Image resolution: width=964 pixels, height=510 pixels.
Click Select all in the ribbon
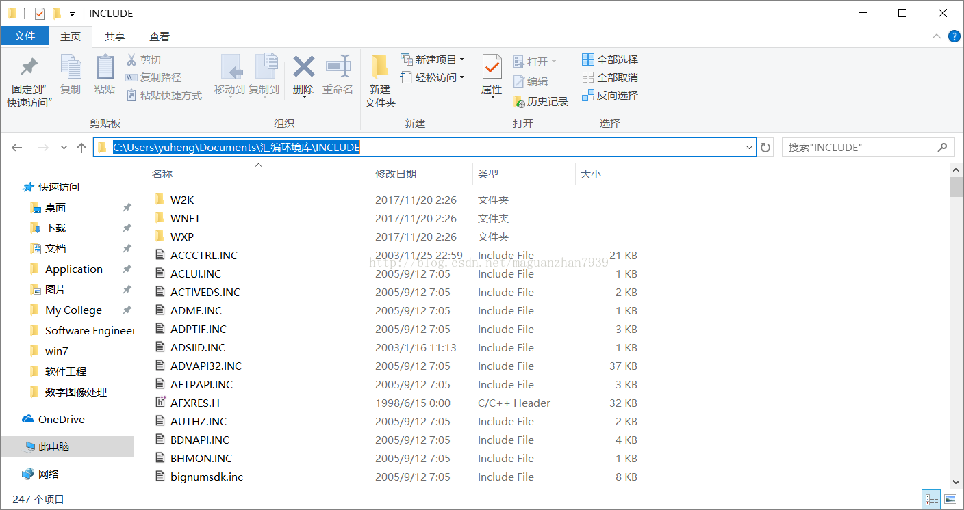click(610, 59)
